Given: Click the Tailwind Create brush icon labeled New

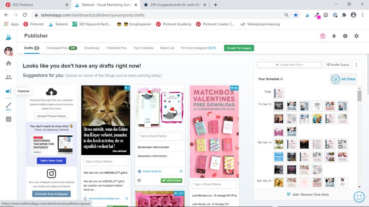Looking at the screenshot, I should click(x=8, y=106).
